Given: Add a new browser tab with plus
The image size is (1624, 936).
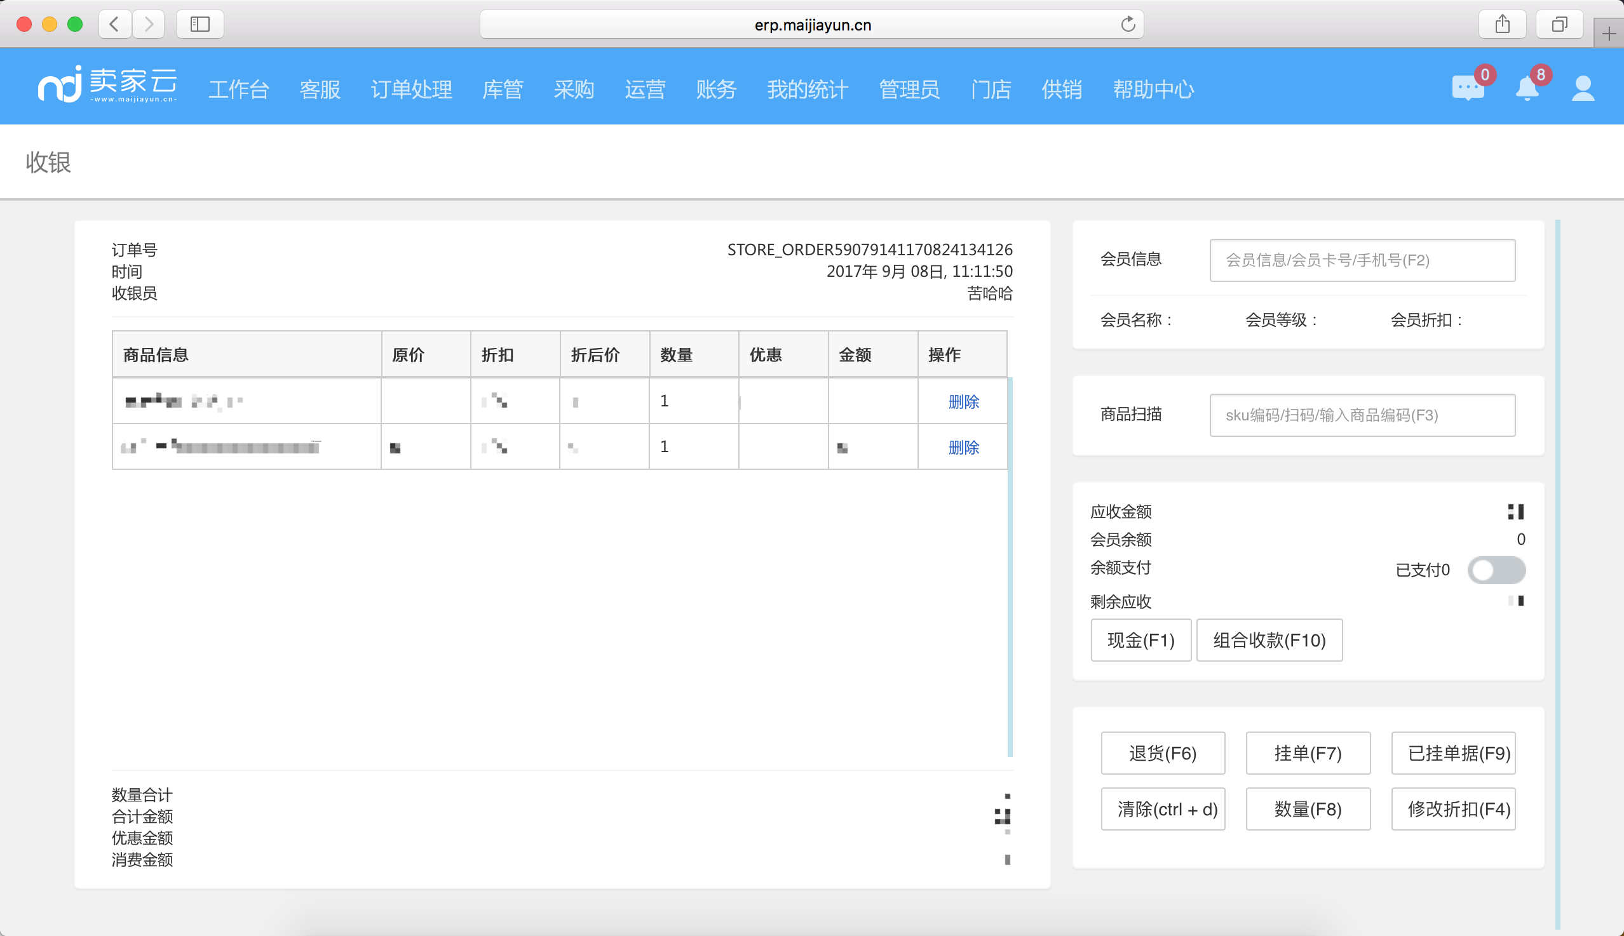Looking at the screenshot, I should pos(1609,34).
